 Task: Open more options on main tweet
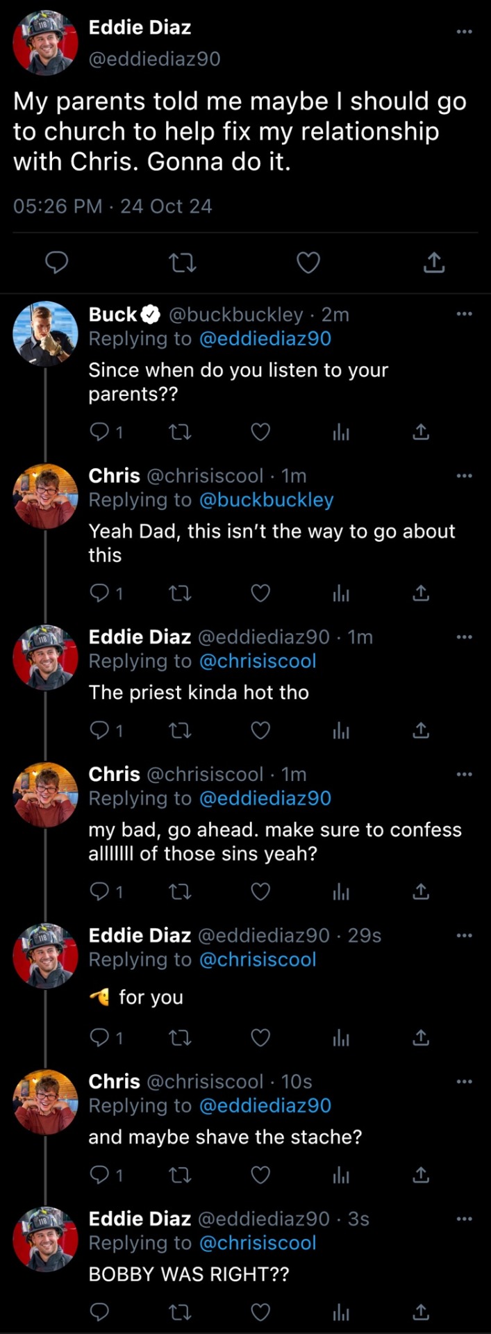[464, 31]
